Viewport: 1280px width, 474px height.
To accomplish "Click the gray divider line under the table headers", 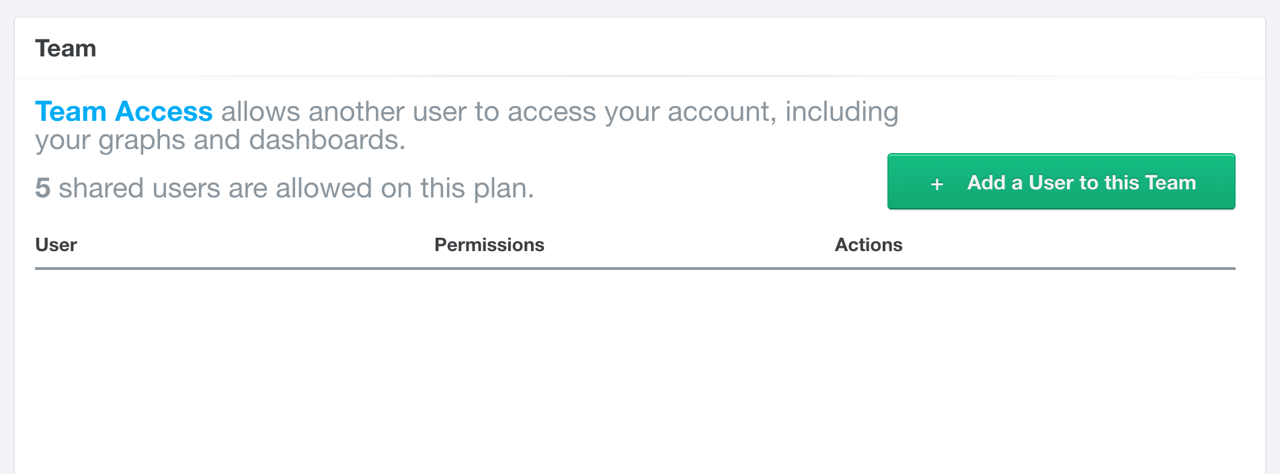I will coord(635,269).
